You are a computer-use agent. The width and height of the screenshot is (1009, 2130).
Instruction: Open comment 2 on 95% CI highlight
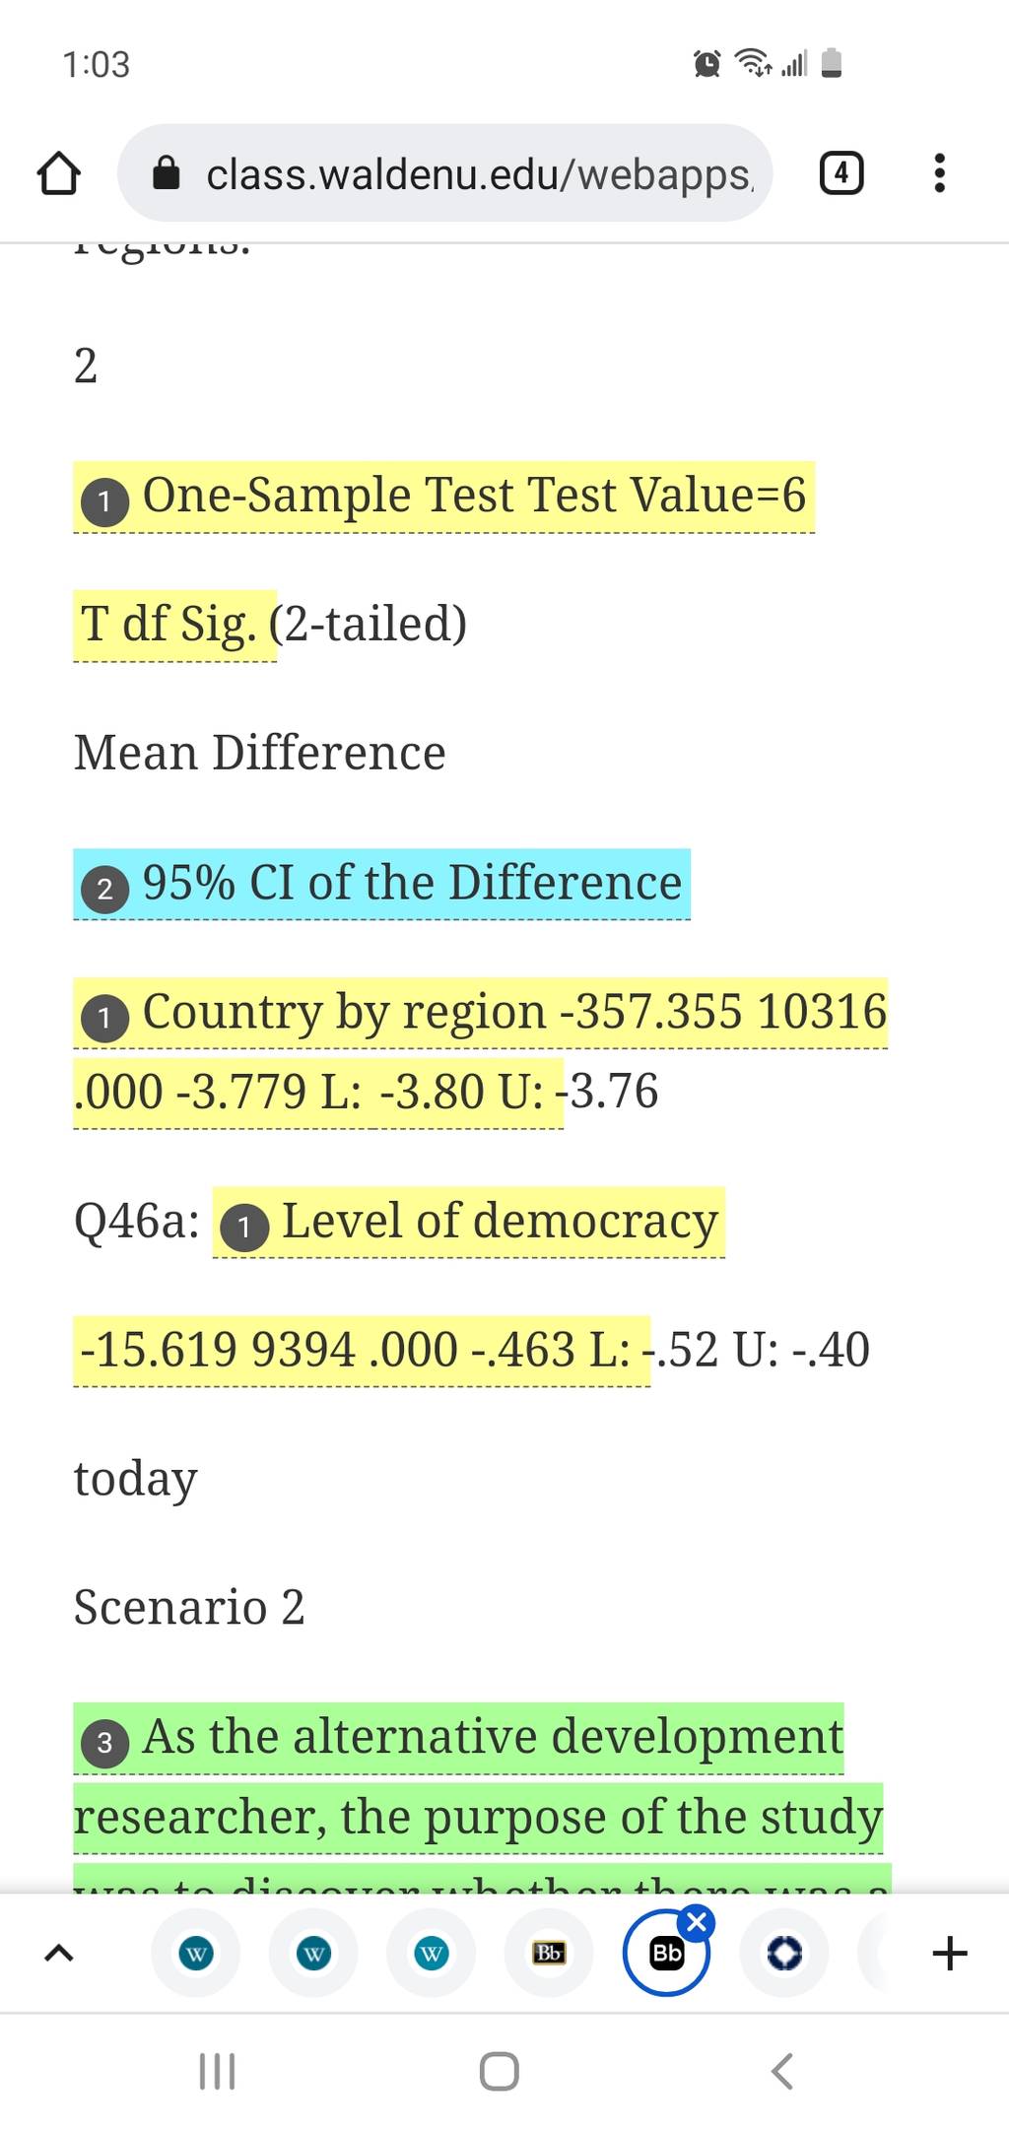104,891
